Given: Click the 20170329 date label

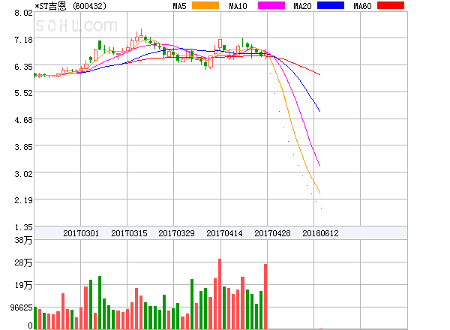Looking at the screenshot, I should coord(176,233).
